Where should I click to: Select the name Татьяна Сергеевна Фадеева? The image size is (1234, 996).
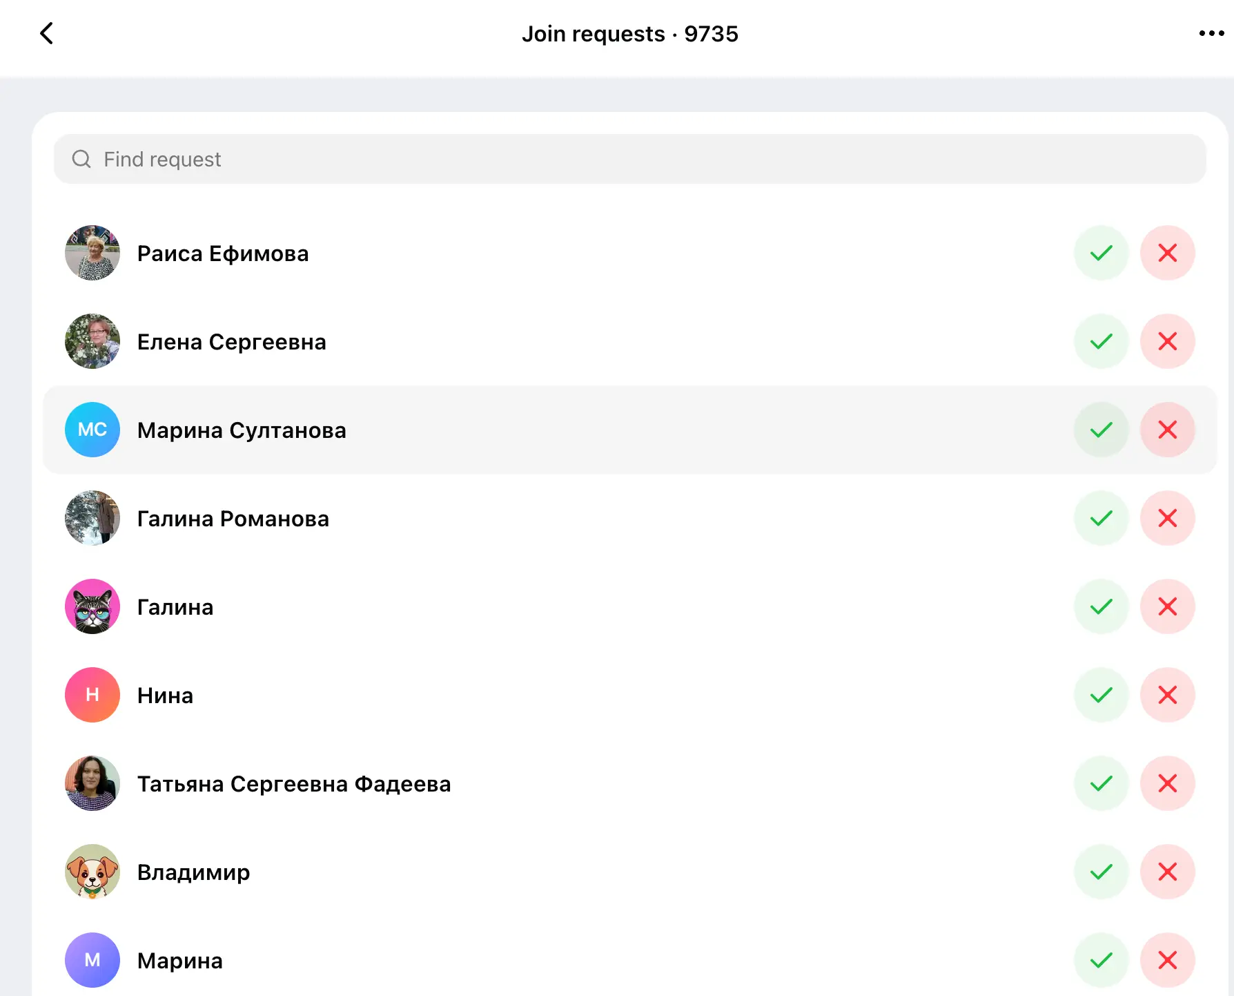pyautogui.click(x=294, y=784)
